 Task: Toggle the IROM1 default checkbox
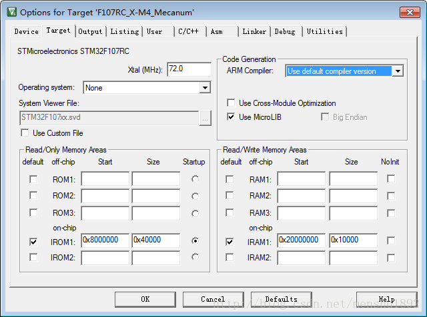click(x=33, y=242)
